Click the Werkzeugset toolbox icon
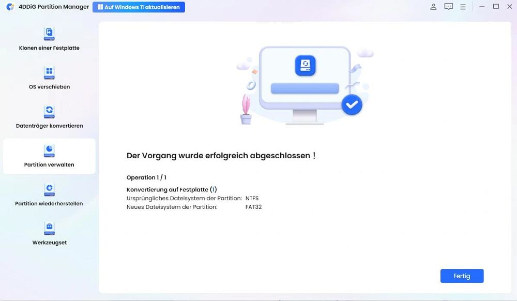 pyautogui.click(x=49, y=229)
